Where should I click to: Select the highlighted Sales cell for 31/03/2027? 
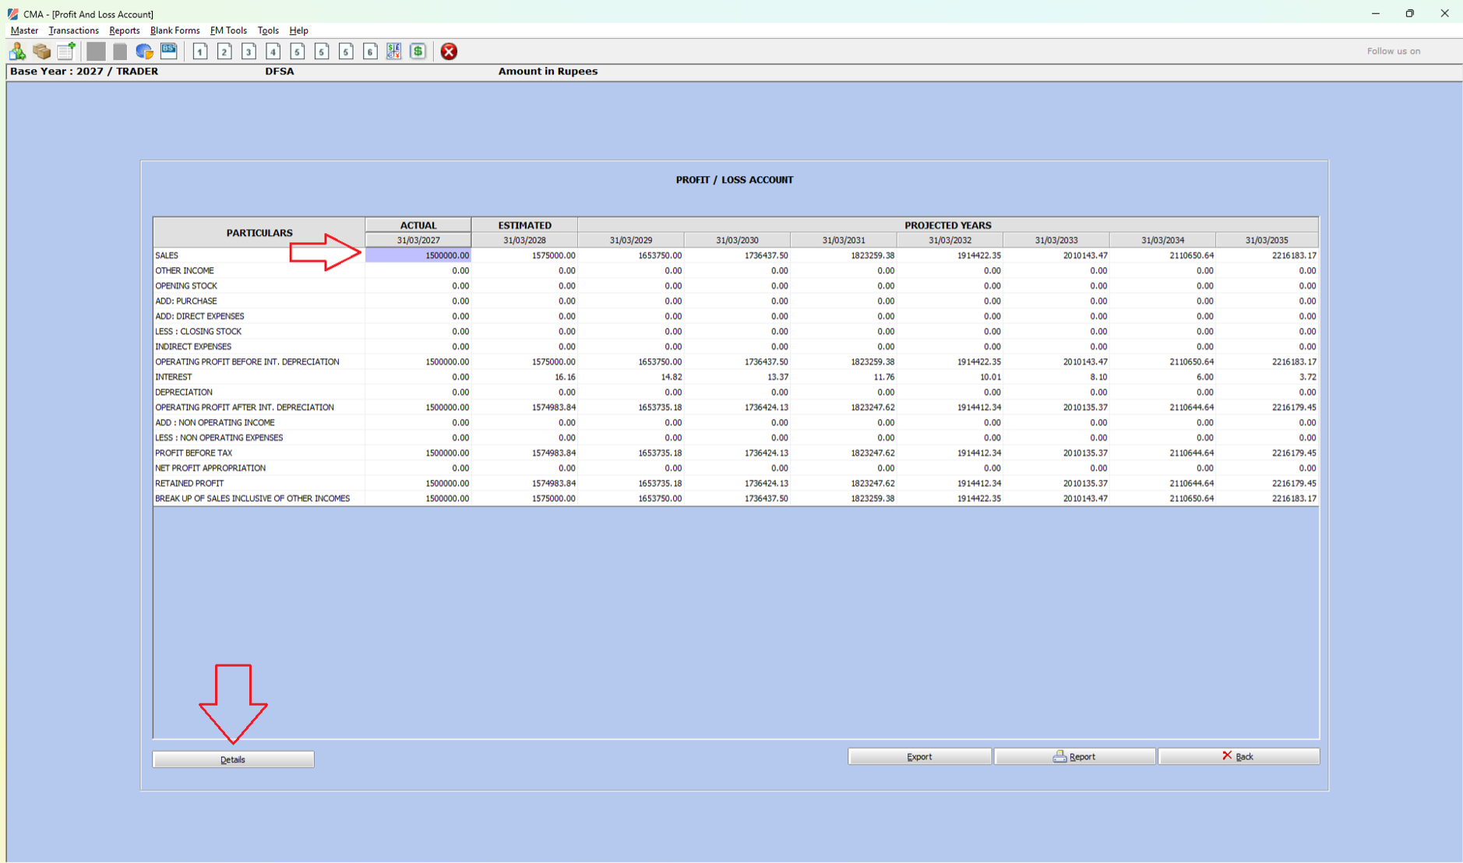coord(418,255)
